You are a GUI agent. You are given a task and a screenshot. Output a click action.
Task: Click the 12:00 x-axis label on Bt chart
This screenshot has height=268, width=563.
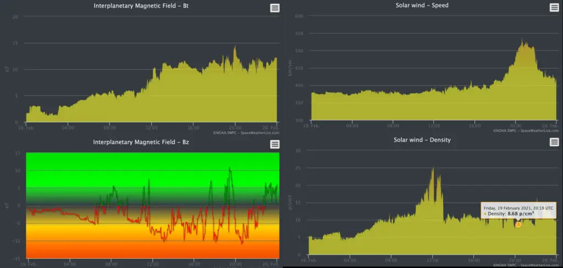(x=152, y=126)
